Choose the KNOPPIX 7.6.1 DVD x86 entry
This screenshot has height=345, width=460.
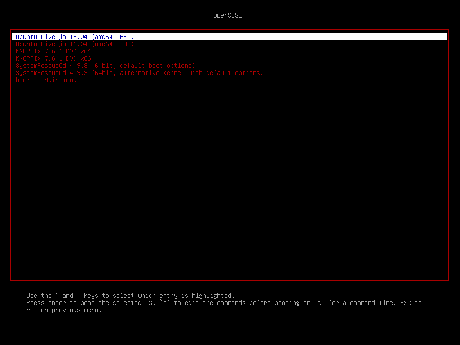53,58
